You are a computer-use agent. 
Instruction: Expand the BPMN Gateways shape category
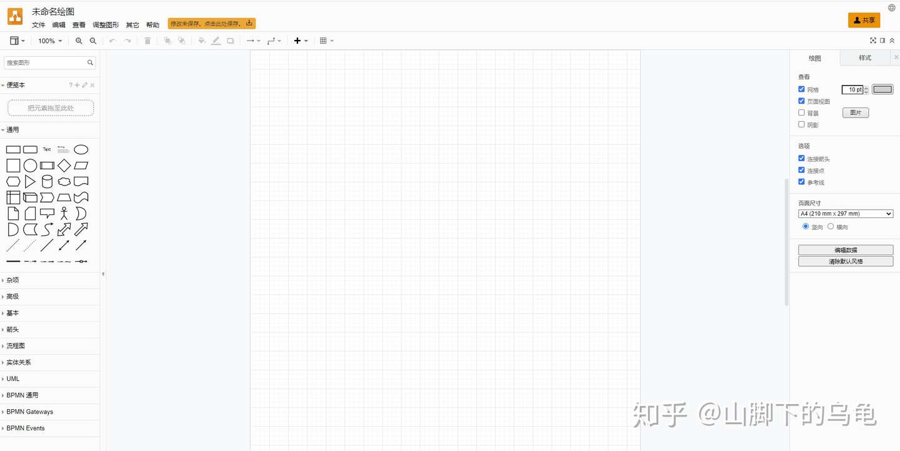[50, 412]
